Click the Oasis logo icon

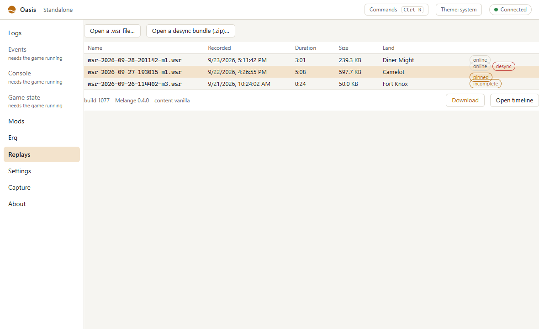click(x=12, y=10)
